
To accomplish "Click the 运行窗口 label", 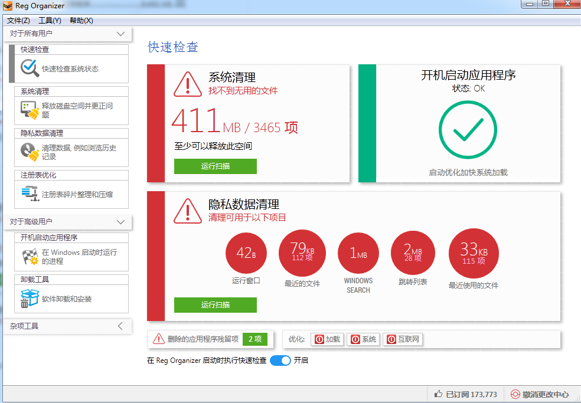I will (x=246, y=281).
